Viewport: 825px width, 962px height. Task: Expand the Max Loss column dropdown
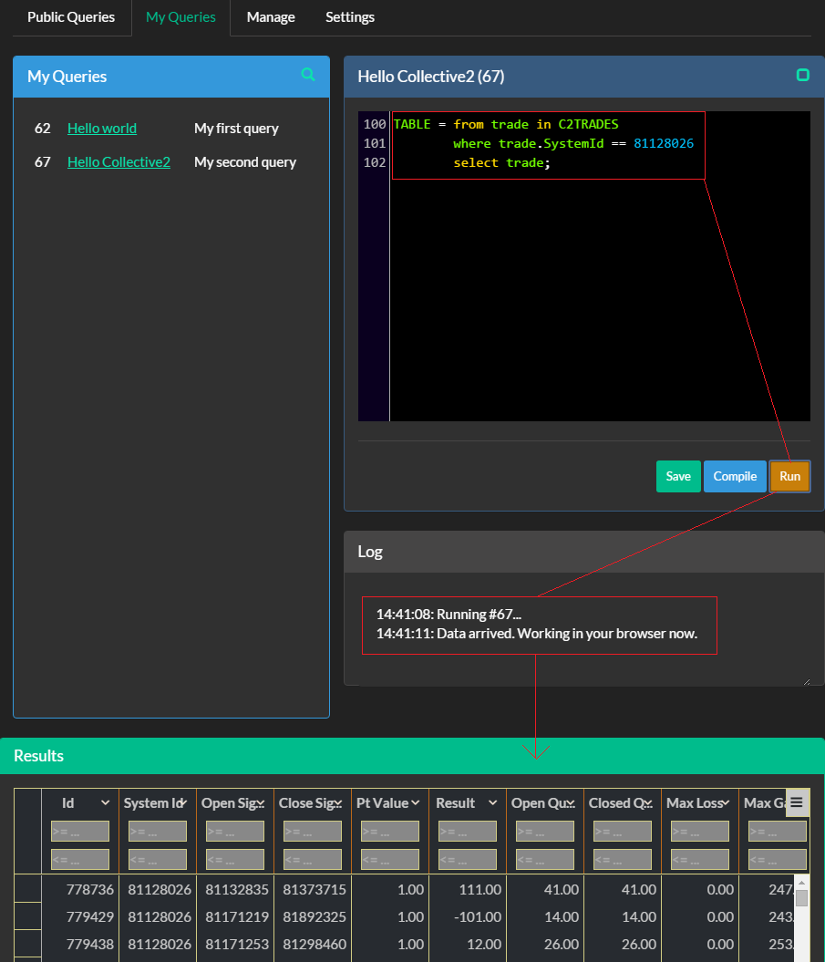point(726,802)
